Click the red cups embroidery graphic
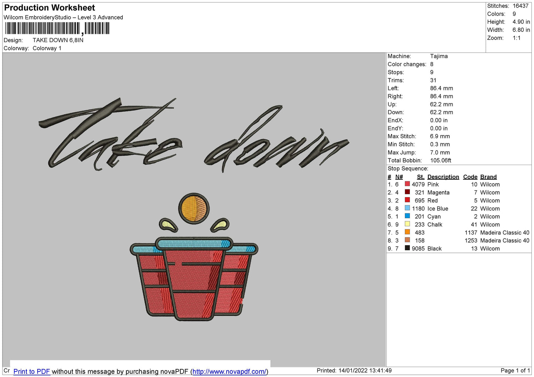The height and width of the screenshot is (377, 534). [194, 279]
